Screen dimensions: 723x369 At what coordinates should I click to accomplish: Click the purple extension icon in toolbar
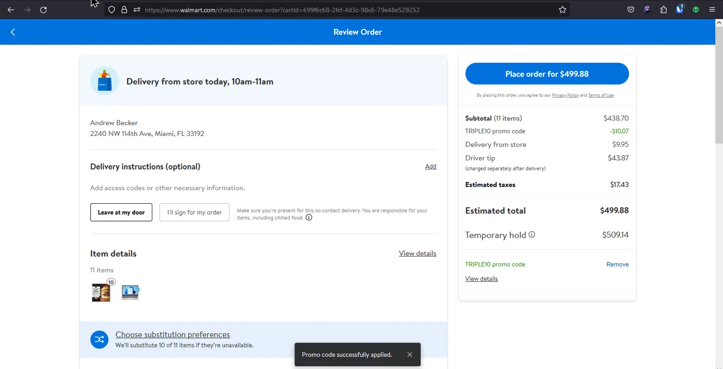tap(647, 10)
